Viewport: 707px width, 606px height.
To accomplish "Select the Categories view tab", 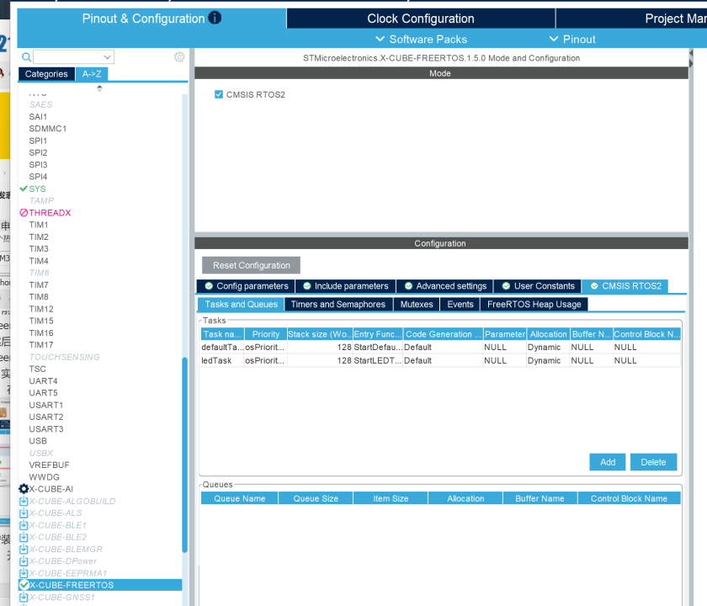I will [46, 74].
